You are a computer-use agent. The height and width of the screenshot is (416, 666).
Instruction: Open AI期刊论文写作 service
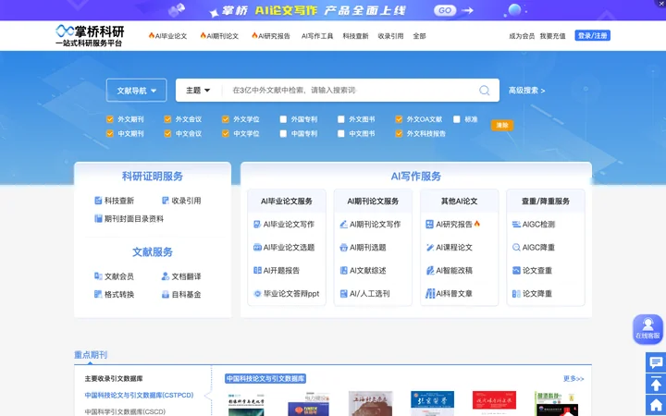pyautogui.click(x=370, y=224)
